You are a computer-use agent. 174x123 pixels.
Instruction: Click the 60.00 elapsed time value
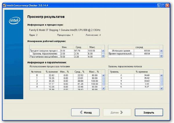click(147, 51)
